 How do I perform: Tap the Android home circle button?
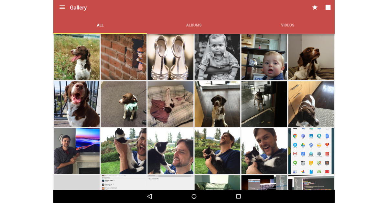point(194,196)
